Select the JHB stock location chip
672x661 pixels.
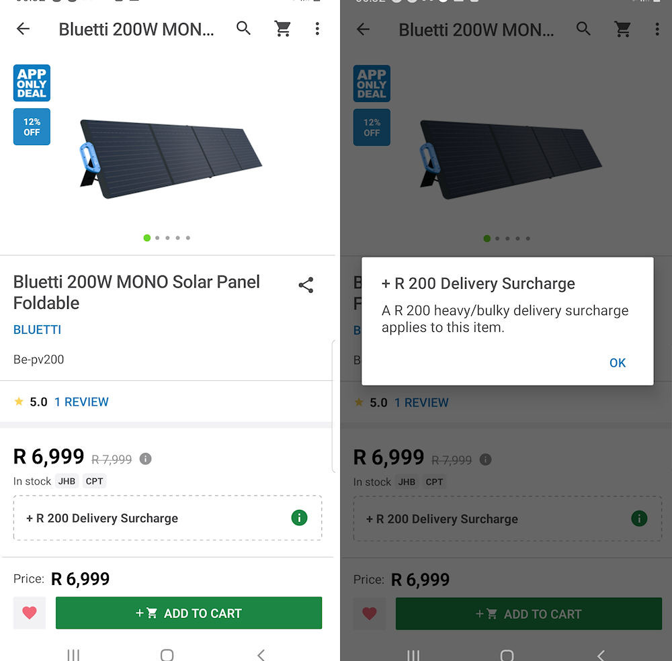(x=67, y=481)
